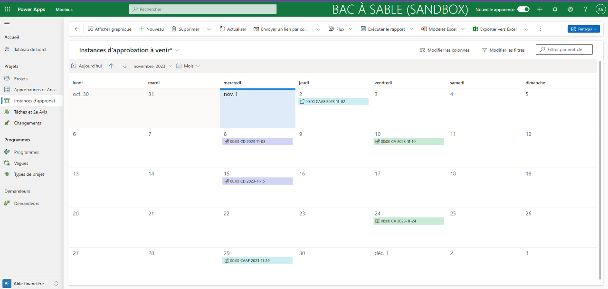Navigate to previous month with up arrow
Screen dimensions: 608x289
111,66
